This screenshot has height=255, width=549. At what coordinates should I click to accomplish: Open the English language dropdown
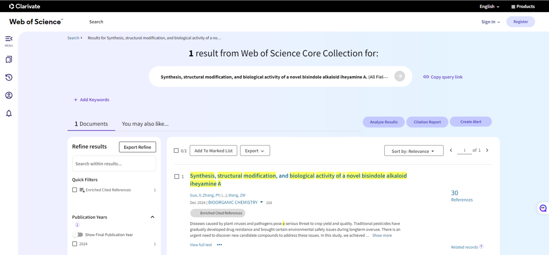click(489, 6)
